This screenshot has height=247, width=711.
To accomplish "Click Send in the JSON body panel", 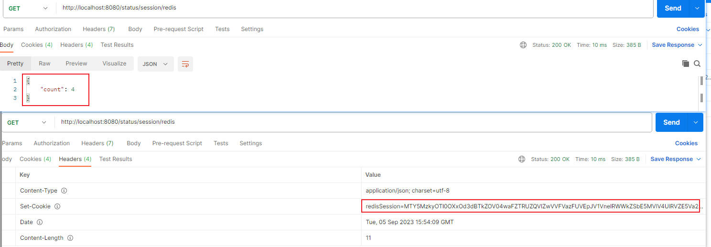I will pyautogui.click(x=673, y=8).
